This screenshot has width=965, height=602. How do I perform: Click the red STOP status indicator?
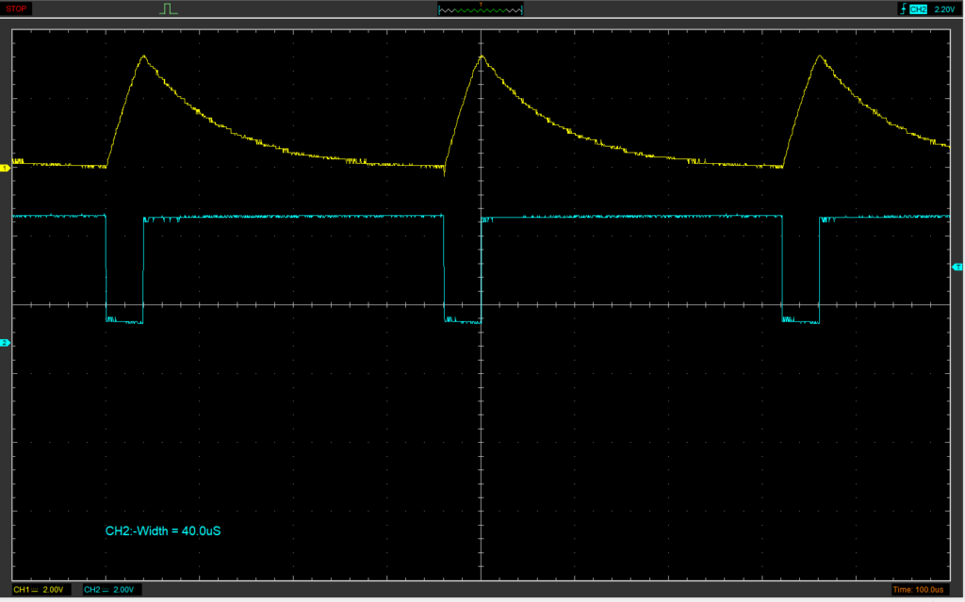[18, 9]
